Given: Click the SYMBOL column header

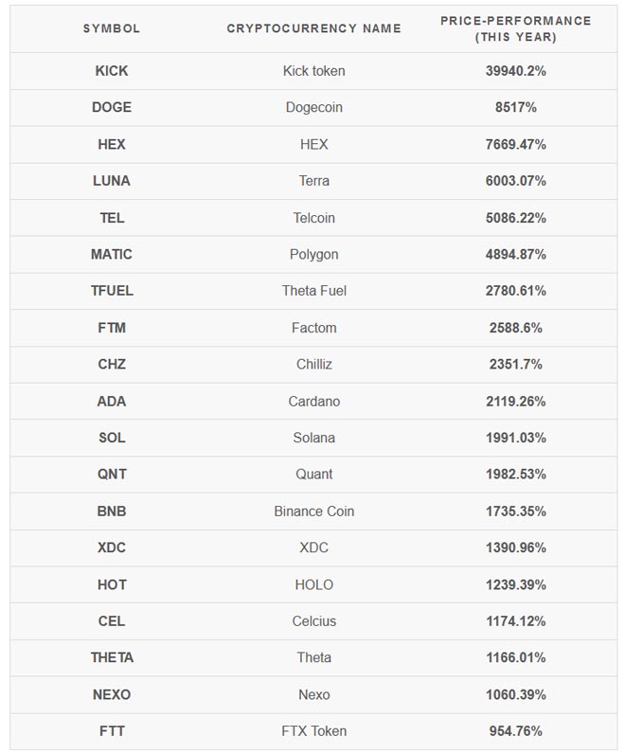Looking at the screenshot, I should (x=112, y=28).
